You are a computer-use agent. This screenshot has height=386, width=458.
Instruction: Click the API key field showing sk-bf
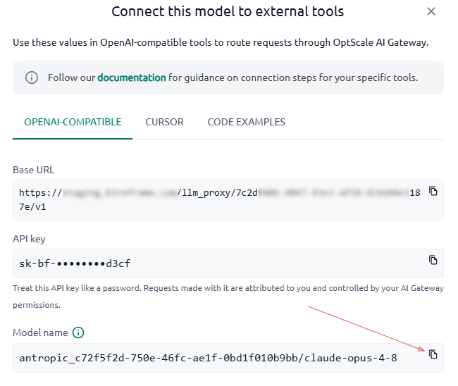coord(228,263)
